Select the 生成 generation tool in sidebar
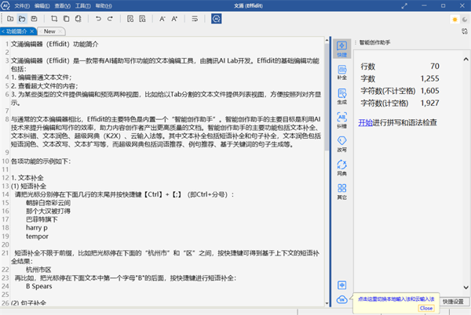 pos(341,96)
